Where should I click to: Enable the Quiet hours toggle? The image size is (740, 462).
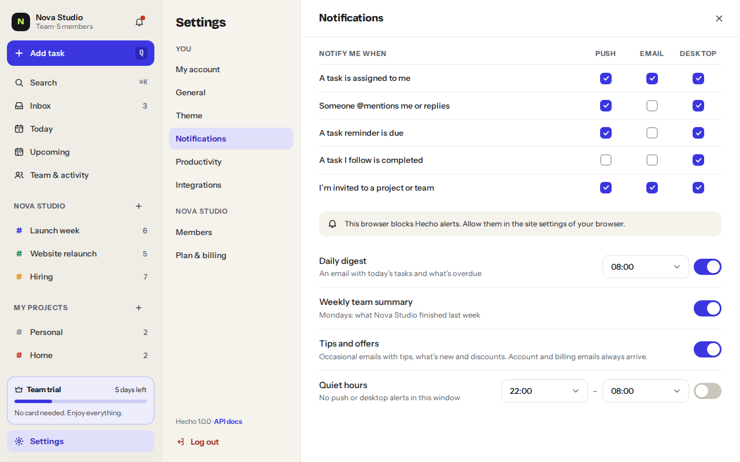pos(708,391)
